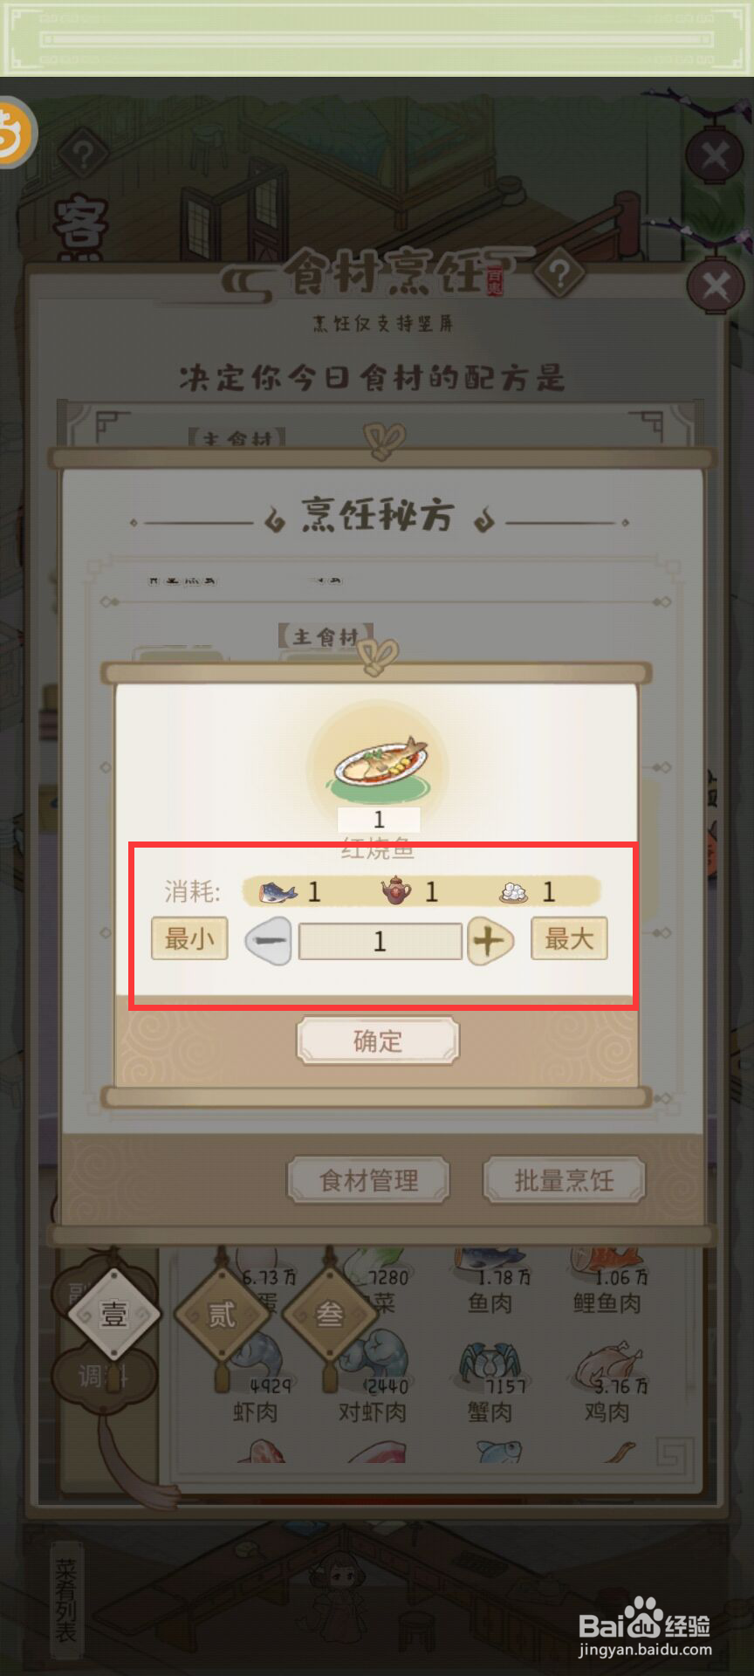754x1676 pixels.
Task: Click the minus button to decrease quantity
Action: click(x=269, y=941)
